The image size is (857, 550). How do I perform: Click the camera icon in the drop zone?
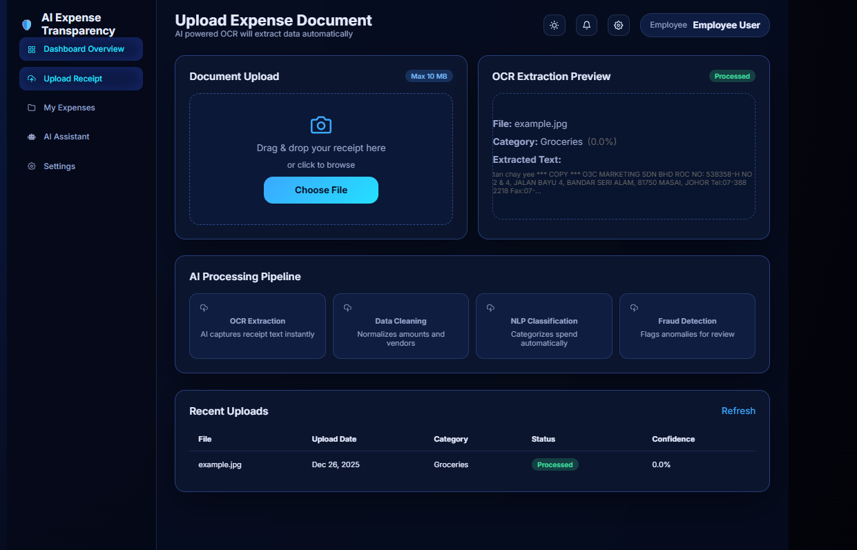click(x=321, y=125)
